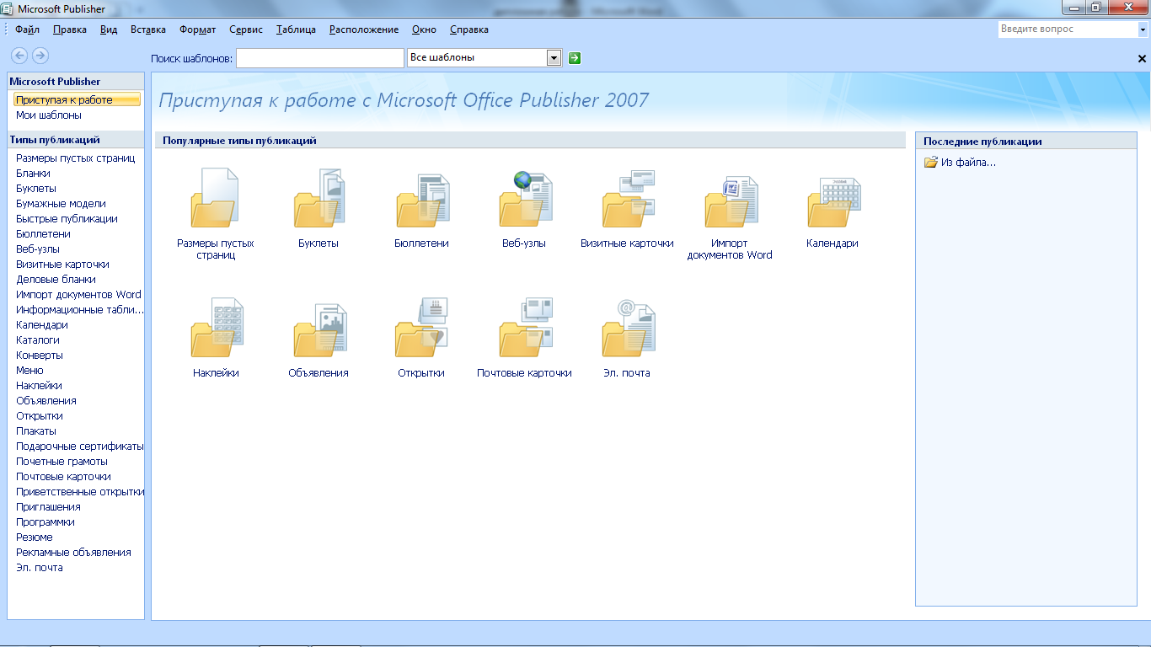Open the Размеры пустых страниц folder icon
Screen dimensions: 1151x647
point(215,198)
